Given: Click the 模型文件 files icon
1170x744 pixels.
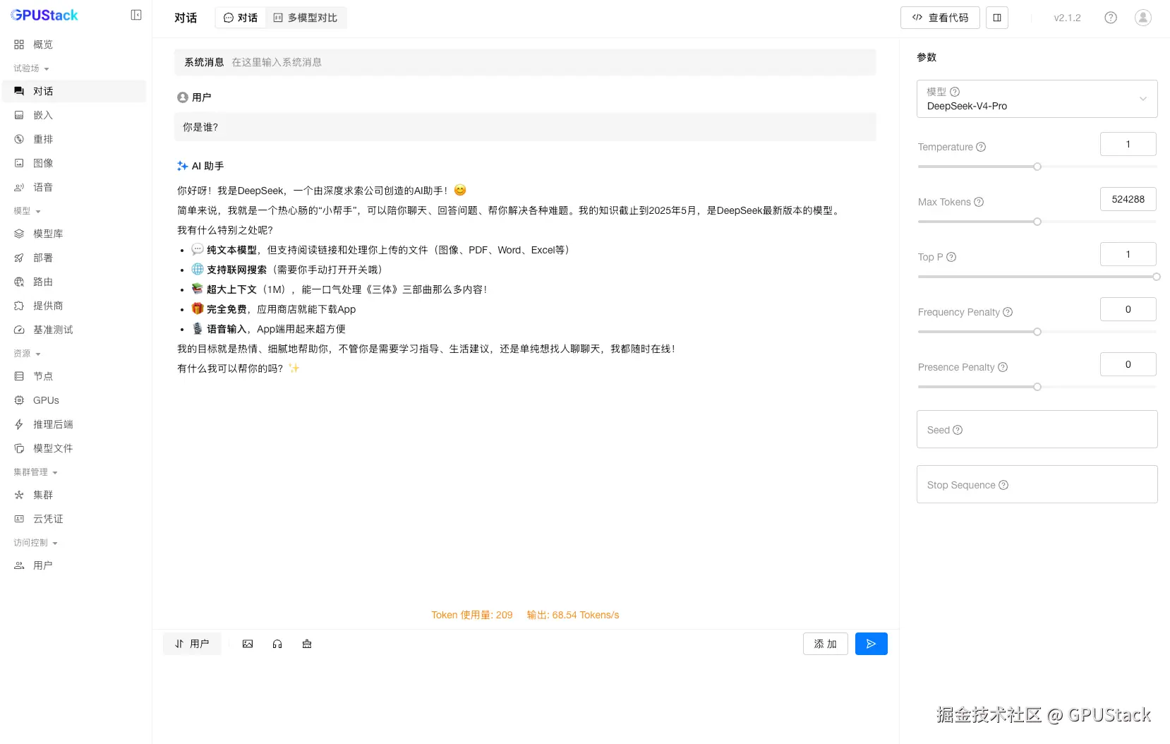Looking at the screenshot, I should coord(19,448).
